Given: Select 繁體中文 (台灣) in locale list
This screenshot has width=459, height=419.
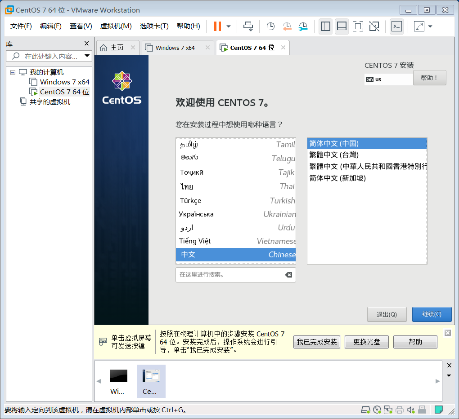Looking at the screenshot, I should click(334, 155).
